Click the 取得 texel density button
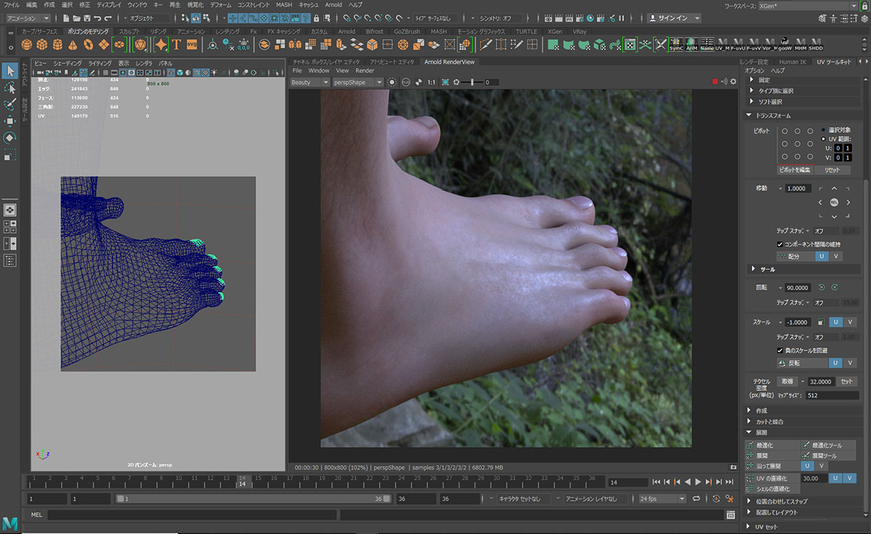Screen dimensions: 871x534 [x=787, y=381]
